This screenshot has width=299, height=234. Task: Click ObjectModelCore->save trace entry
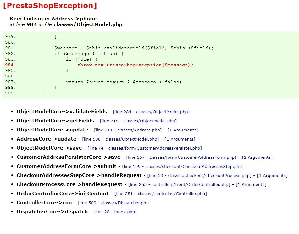(49, 148)
